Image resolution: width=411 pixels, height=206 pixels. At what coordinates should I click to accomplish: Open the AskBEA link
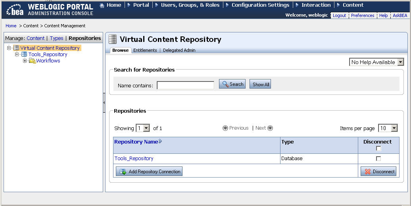tap(400, 15)
